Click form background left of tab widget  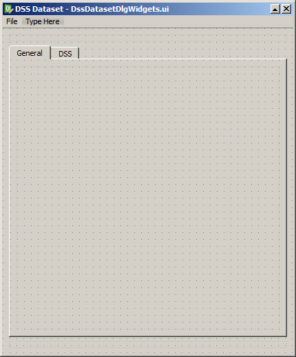[6, 198]
